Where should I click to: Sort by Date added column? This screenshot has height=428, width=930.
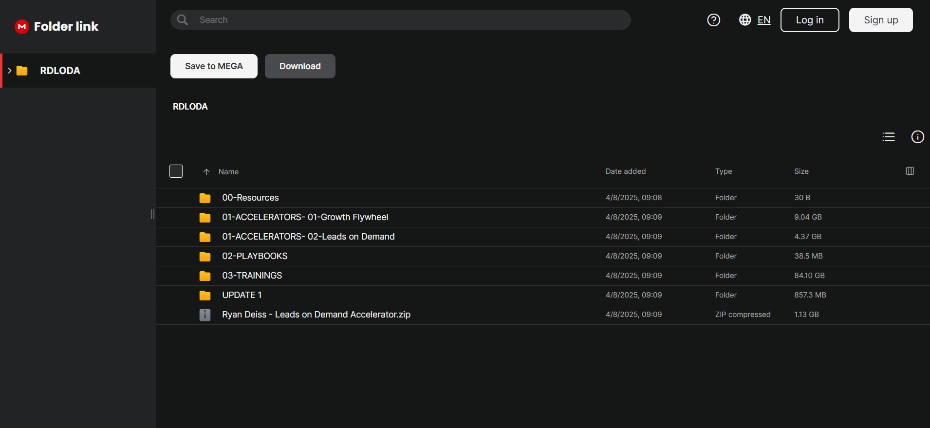(x=626, y=171)
